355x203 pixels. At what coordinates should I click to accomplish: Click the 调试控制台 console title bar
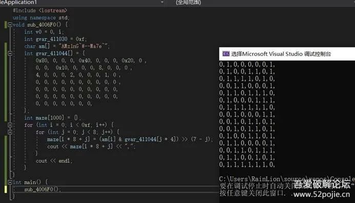click(287, 54)
